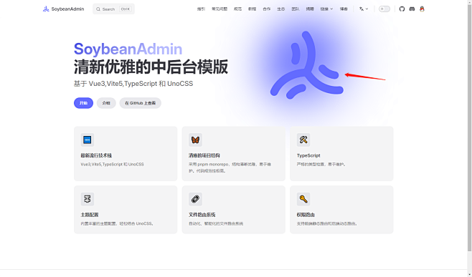Open the language translation dropdown
The width and height of the screenshot is (472, 277).
[364, 9]
